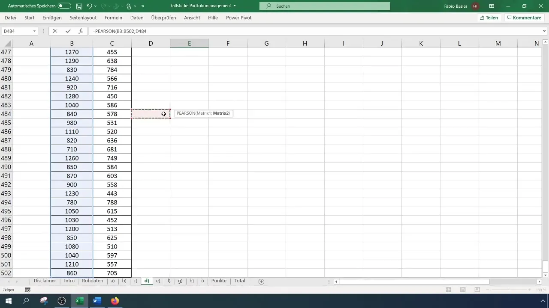This screenshot has width=549, height=308.
Task: Open the Word app in the taskbar
Action: pyautogui.click(x=97, y=301)
